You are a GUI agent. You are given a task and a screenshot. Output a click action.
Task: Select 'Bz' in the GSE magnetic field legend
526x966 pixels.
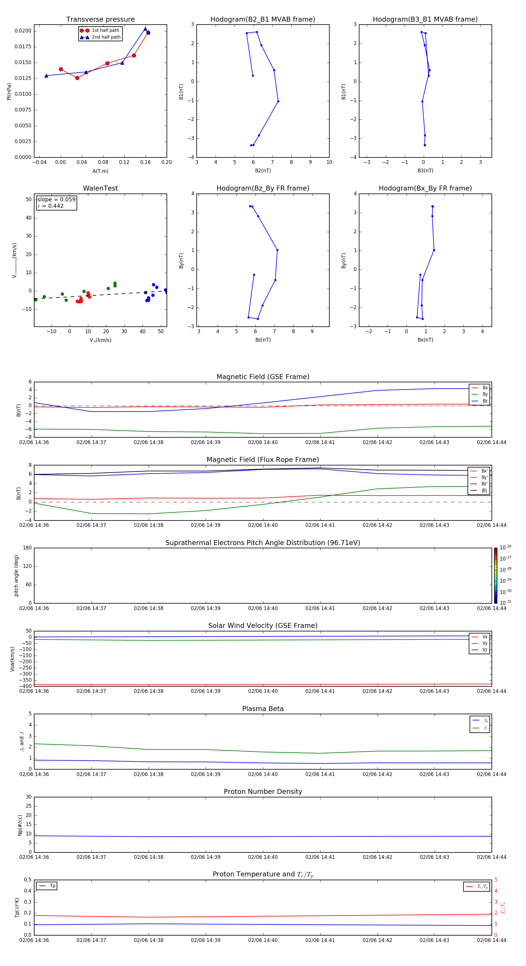click(x=480, y=401)
